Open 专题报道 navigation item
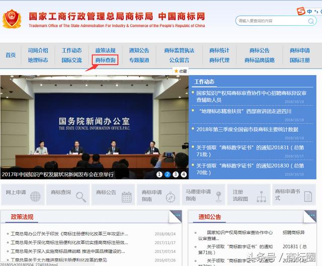The height and width of the screenshot is (266, 322). [139, 60]
